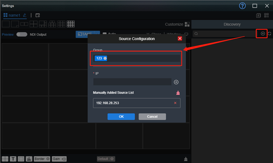Confirm with the OK button
Image resolution: width=273 pixels, height=163 pixels.
pos(121,116)
